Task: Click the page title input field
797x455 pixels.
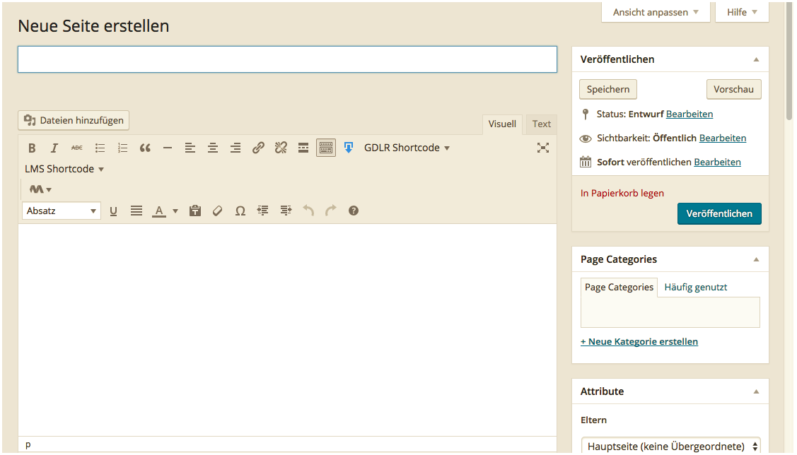Action: click(x=287, y=59)
